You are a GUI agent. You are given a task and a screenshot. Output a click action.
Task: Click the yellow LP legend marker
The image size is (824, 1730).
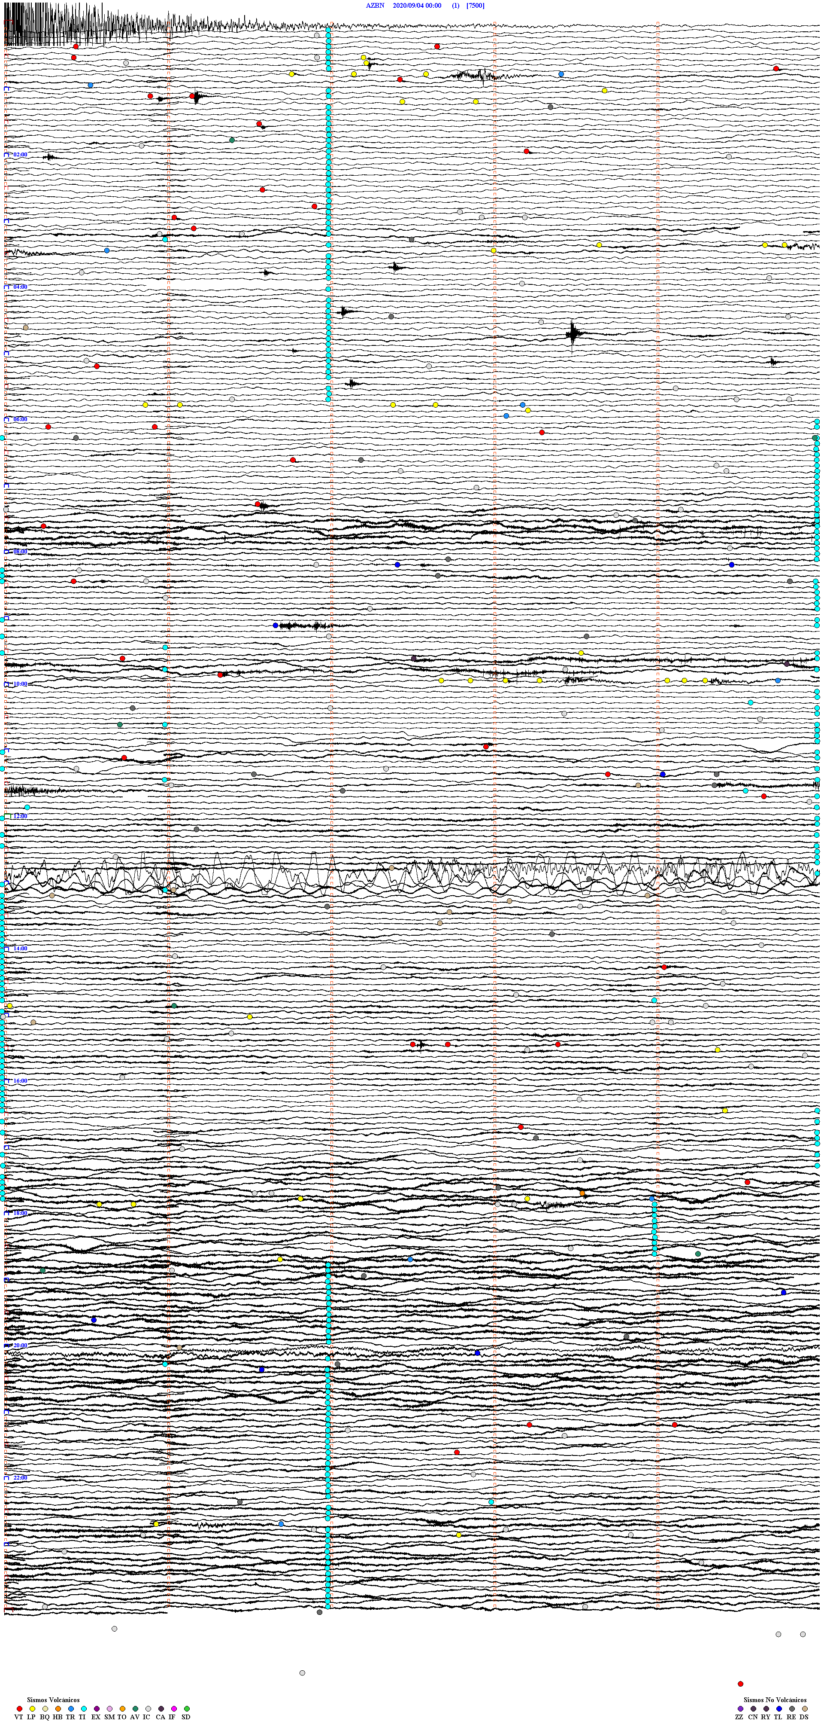(x=32, y=1709)
